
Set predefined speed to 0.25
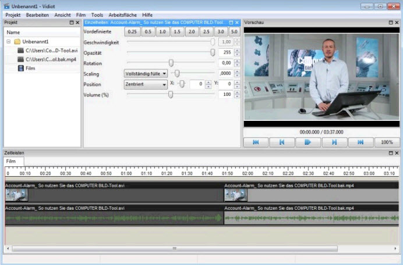(x=132, y=32)
